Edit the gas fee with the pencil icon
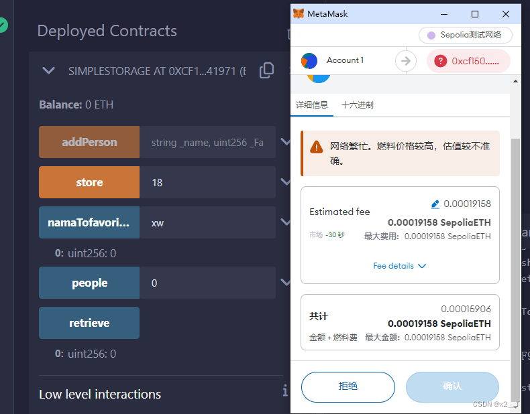Screen dimensions: 530x414 click(435, 204)
